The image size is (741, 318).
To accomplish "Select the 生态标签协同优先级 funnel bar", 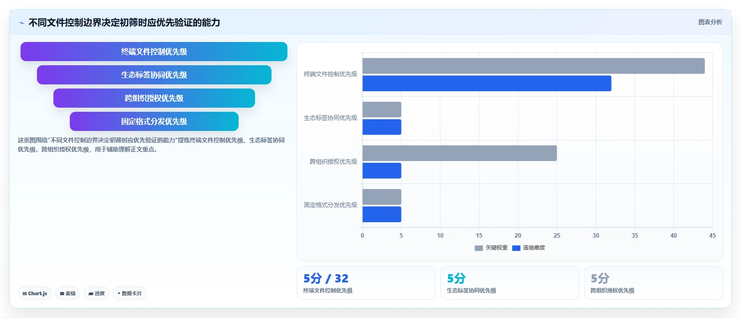I will [x=154, y=75].
